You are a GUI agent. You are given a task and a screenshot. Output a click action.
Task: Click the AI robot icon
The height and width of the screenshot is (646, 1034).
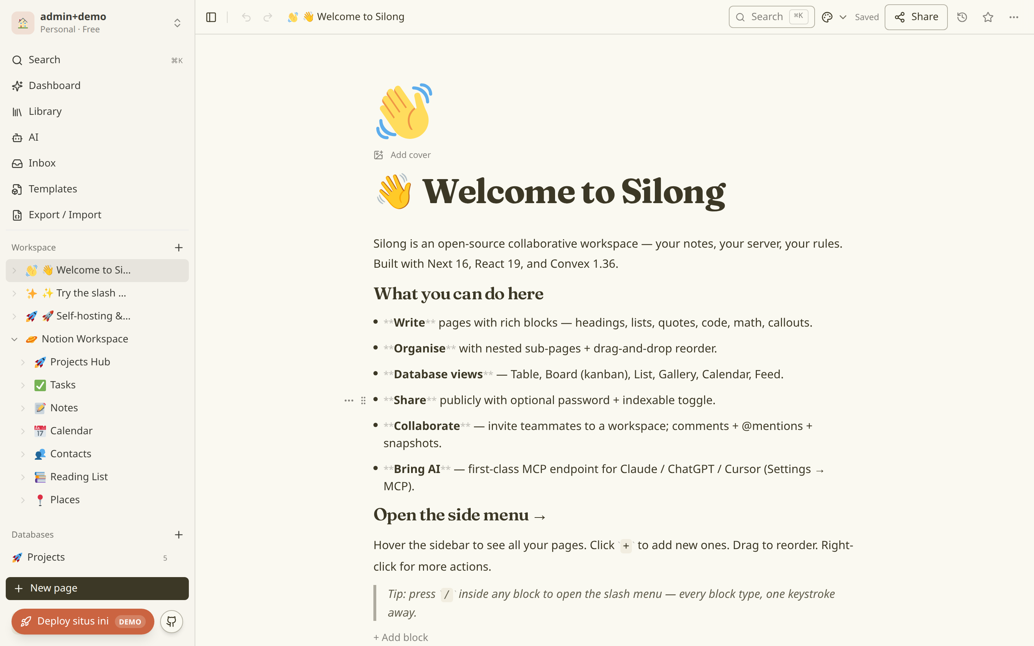click(x=17, y=137)
